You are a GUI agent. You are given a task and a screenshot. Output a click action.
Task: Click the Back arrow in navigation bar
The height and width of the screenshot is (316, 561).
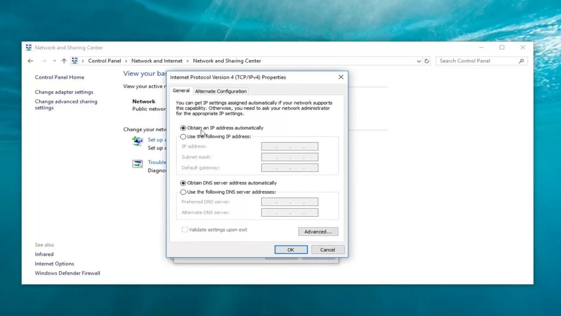30,61
